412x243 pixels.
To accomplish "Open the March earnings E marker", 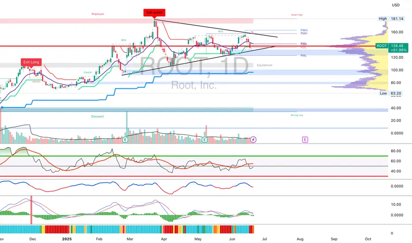I will [126, 140].
